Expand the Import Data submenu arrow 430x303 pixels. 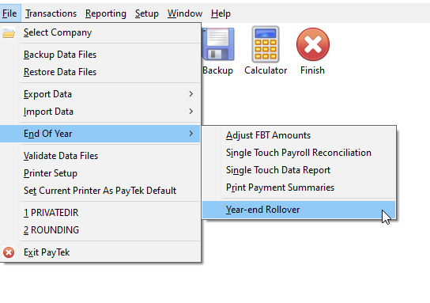pyautogui.click(x=190, y=112)
